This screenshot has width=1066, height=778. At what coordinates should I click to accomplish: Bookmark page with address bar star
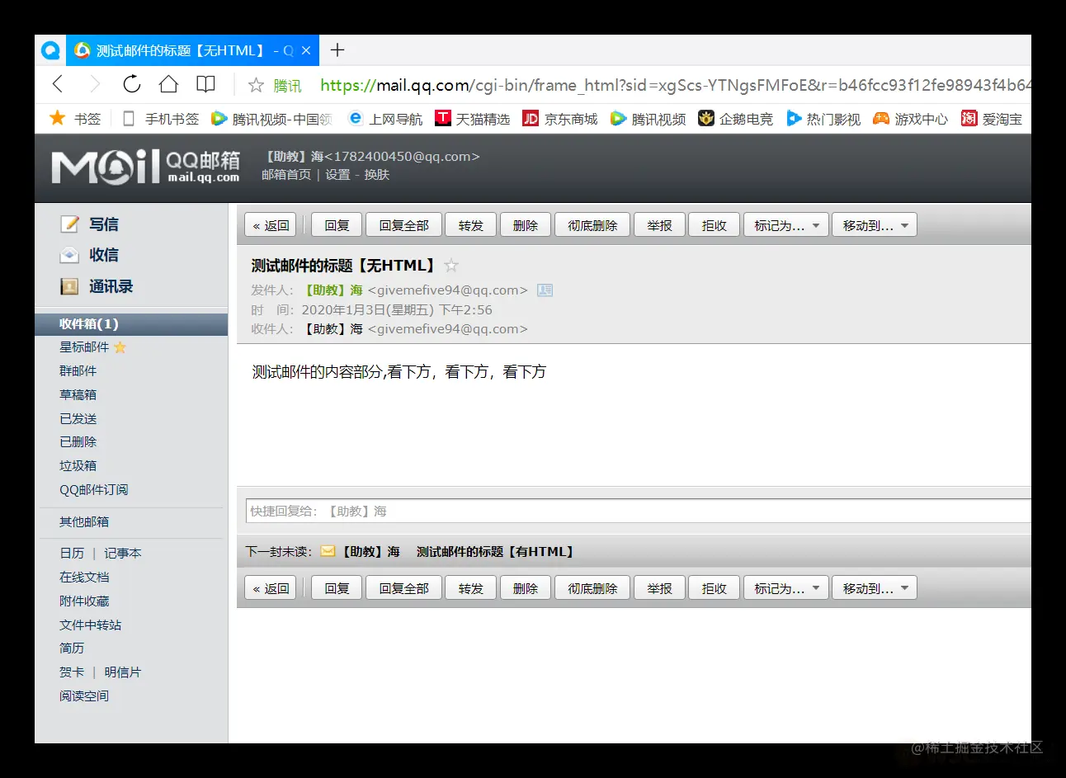pos(256,85)
